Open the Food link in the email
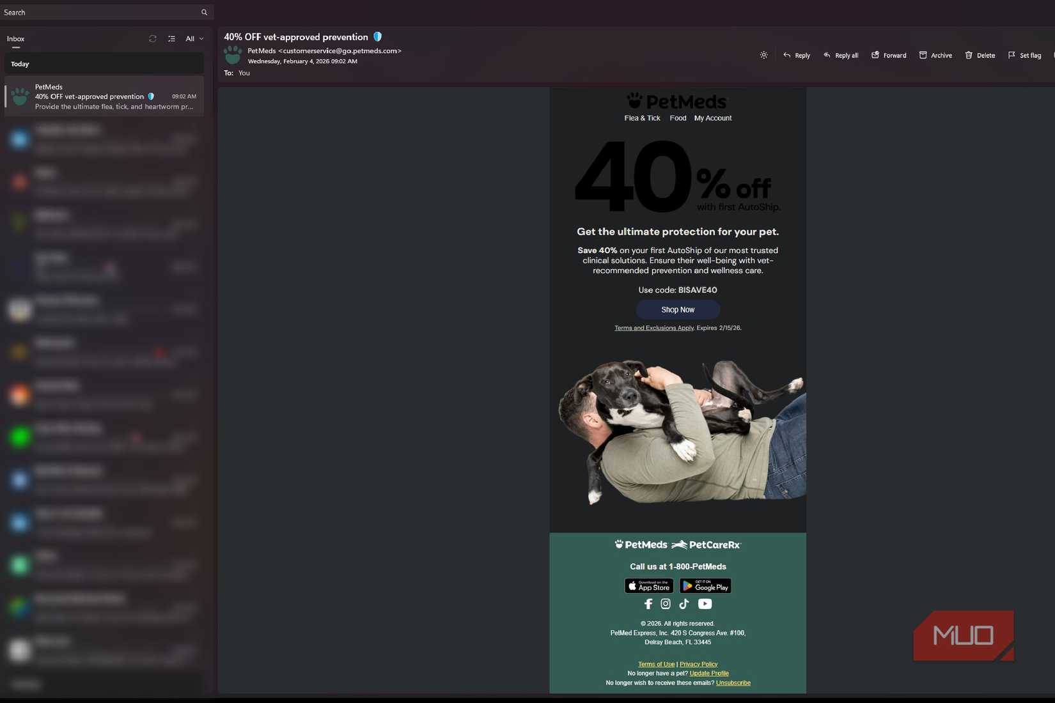The height and width of the screenshot is (703, 1055). [678, 118]
